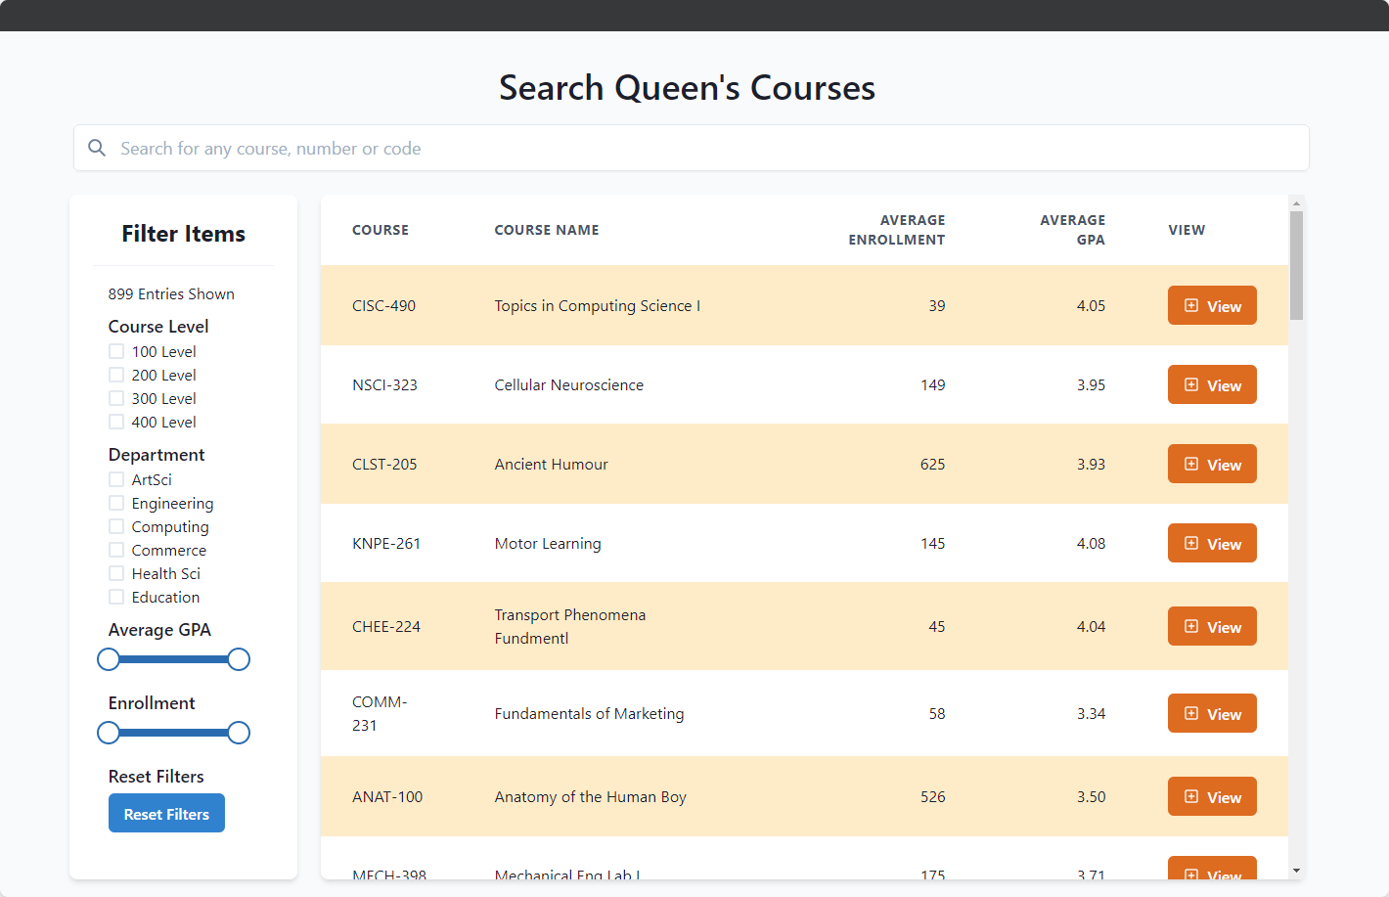The height and width of the screenshot is (897, 1389).
Task: Click the Average GPA slider's right handle
Action: pyautogui.click(x=239, y=659)
